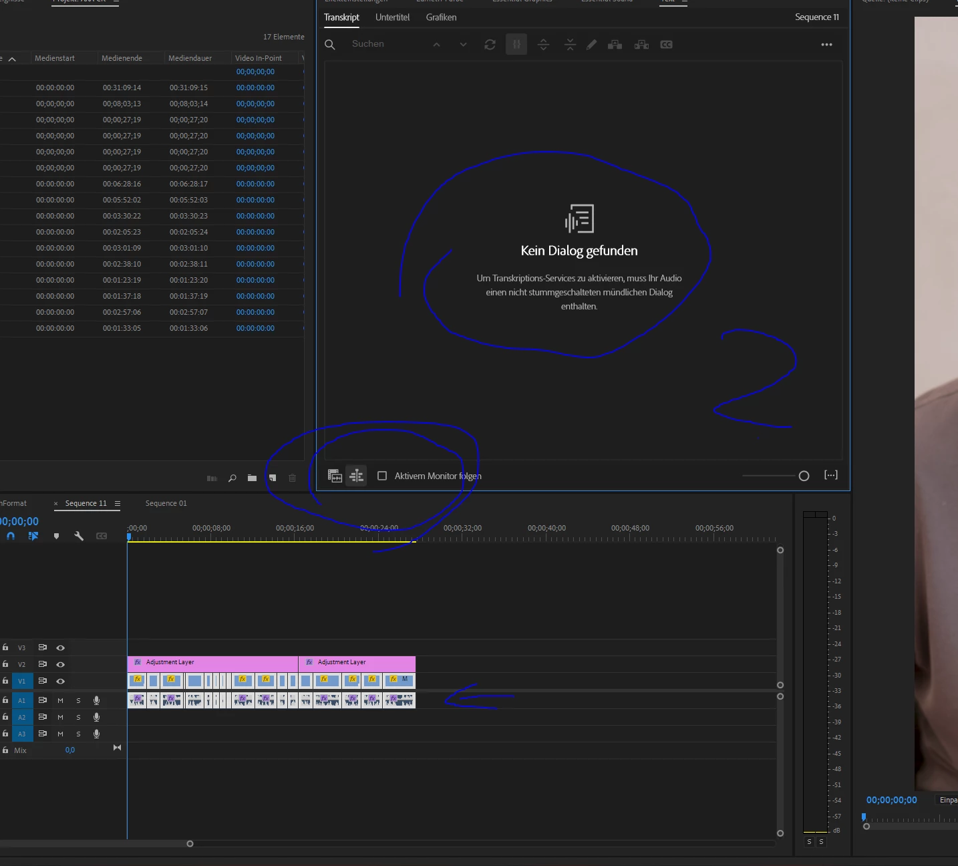Adjust transcript font size slider handle
This screenshot has width=958, height=866.
[804, 476]
